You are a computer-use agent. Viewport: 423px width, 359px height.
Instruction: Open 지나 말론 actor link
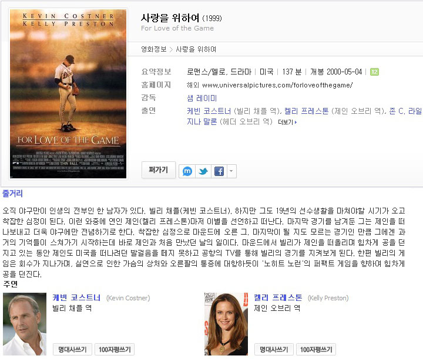202,122
